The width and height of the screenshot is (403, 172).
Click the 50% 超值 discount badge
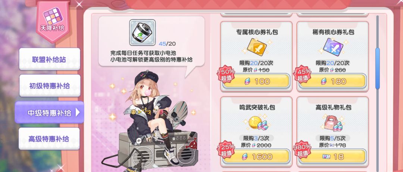(227, 74)
